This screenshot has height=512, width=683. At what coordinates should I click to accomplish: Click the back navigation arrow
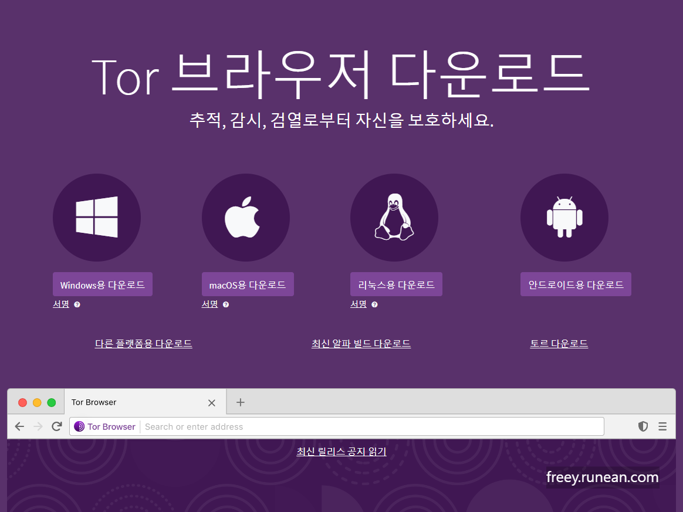click(x=19, y=426)
